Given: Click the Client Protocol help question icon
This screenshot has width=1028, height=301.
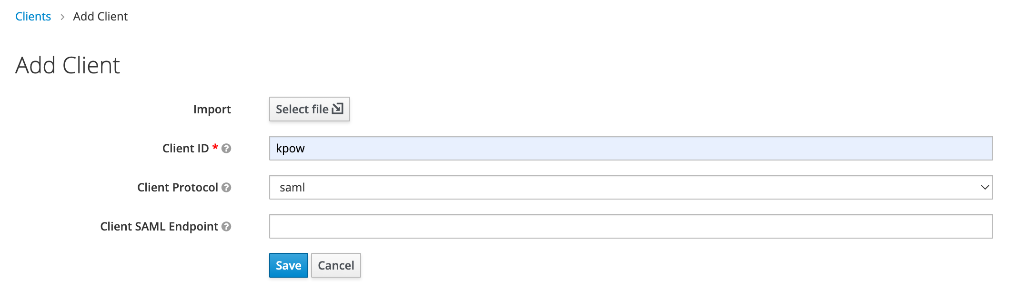Looking at the screenshot, I should click(226, 188).
